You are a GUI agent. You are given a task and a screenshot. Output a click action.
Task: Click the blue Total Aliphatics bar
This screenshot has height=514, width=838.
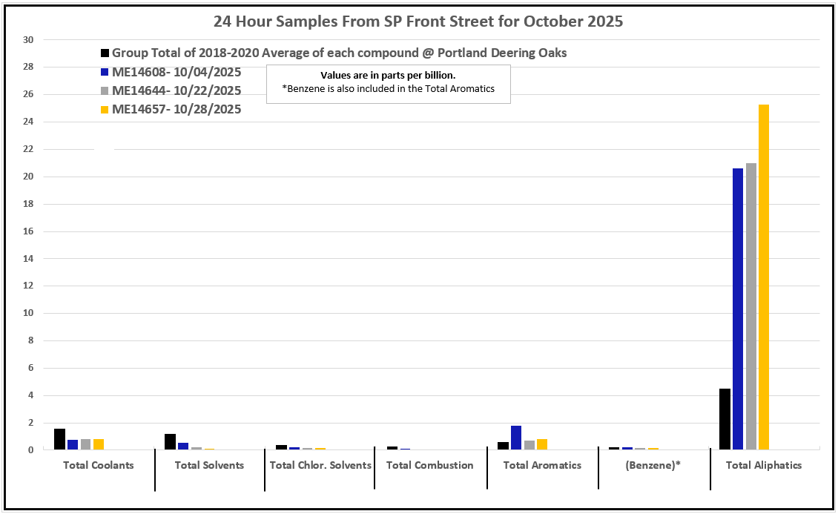[x=738, y=309]
